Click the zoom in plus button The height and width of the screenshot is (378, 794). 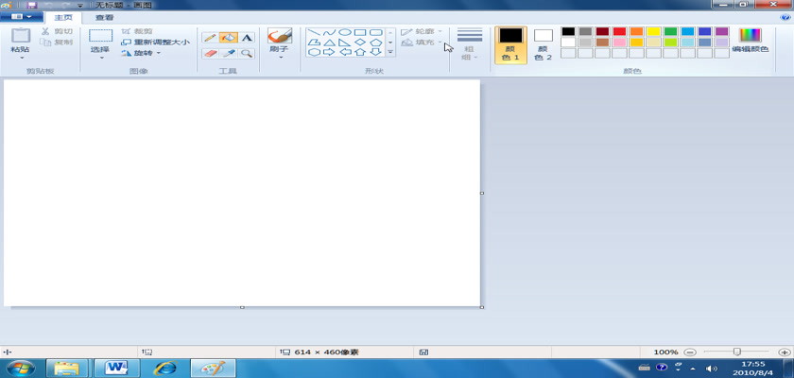click(784, 352)
